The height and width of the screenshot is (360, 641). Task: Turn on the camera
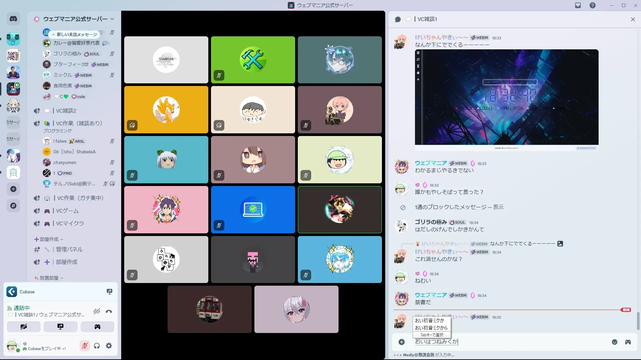24,327
